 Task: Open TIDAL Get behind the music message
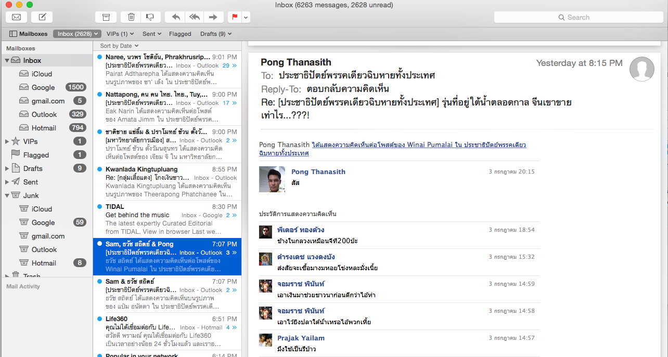click(167, 219)
